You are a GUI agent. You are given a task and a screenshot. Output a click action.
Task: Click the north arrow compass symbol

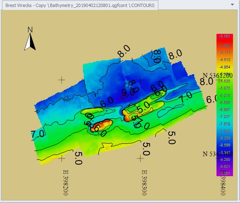coord(30,42)
